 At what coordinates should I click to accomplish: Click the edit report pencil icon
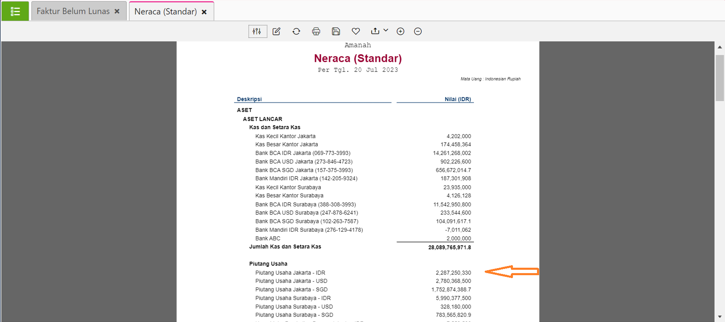click(x=276, y=31)
